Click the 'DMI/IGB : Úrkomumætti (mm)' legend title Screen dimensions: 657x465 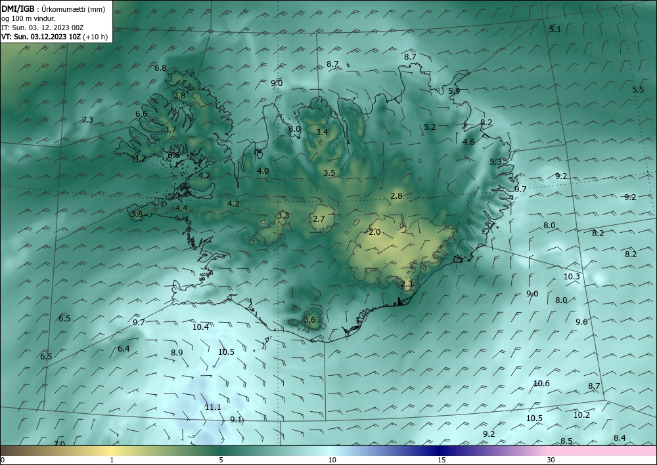click(53, 9)
